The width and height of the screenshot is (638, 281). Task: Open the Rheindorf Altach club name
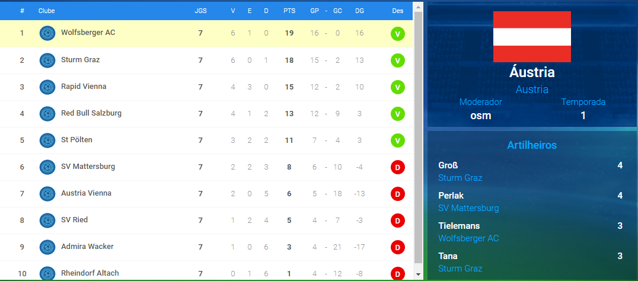point(90,273)
